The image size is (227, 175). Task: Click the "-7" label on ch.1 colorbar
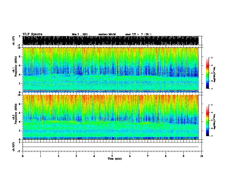click(211, 89)
